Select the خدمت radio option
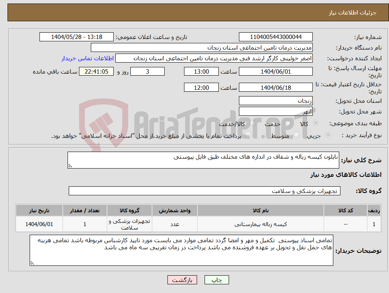The image size is (389, 293). tap(288, 123)
